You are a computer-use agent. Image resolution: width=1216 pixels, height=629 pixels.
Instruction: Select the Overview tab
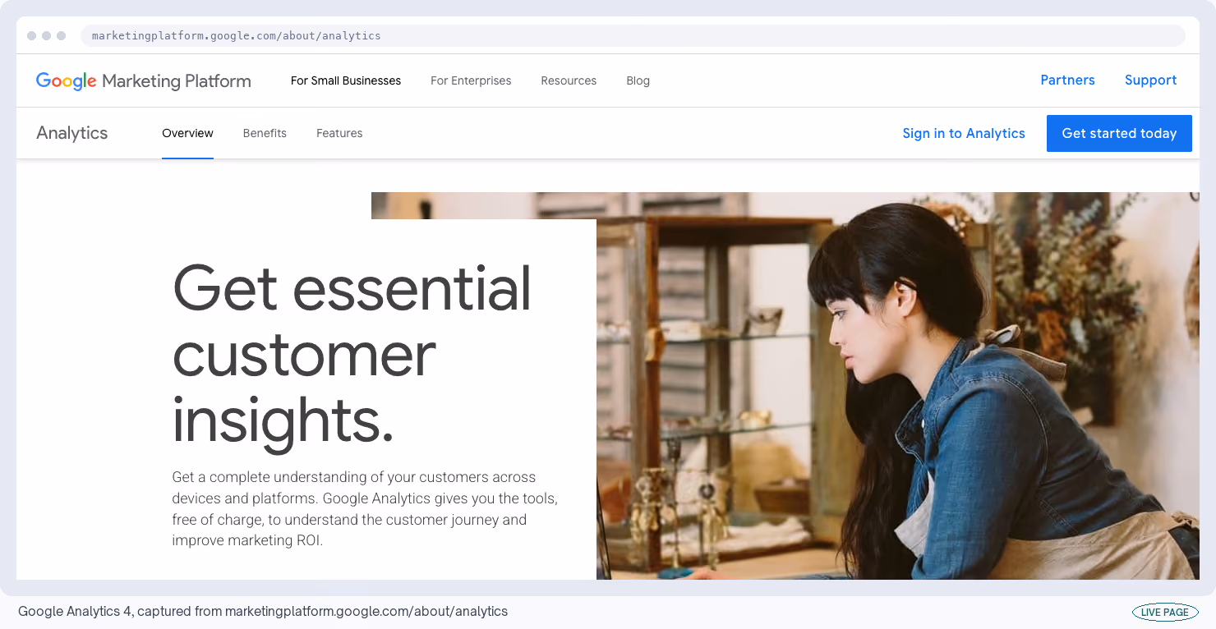187,133
